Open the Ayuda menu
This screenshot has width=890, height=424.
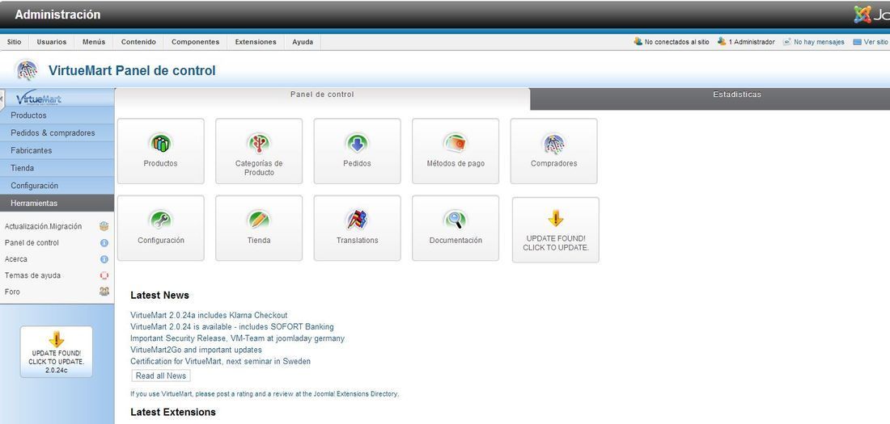[303, 42]
